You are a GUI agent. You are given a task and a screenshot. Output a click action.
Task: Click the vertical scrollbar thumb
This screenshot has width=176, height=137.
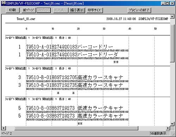(172, 43)
